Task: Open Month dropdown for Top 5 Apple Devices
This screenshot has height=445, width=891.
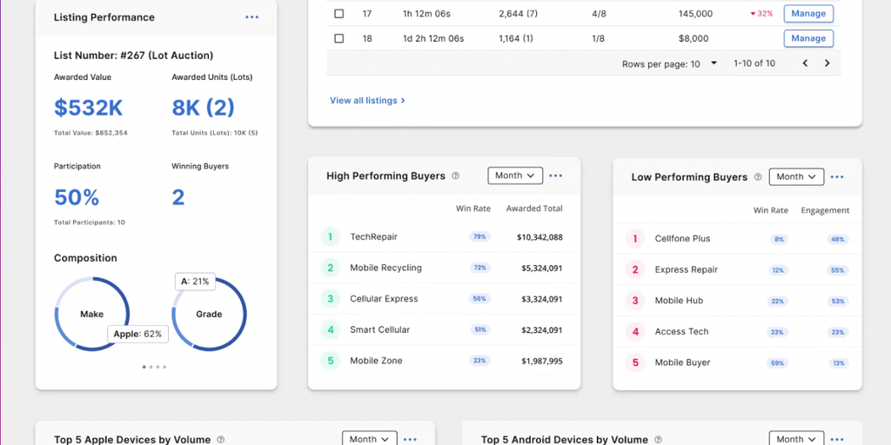Action: (369, 439)
